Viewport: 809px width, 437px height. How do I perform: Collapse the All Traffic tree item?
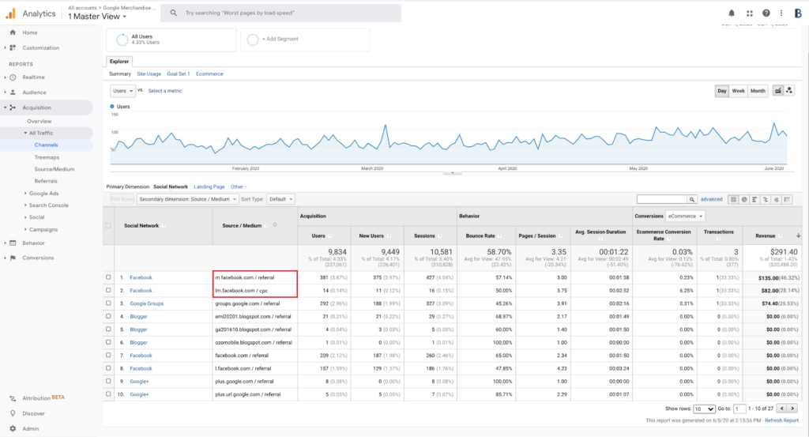coord(26,133)
